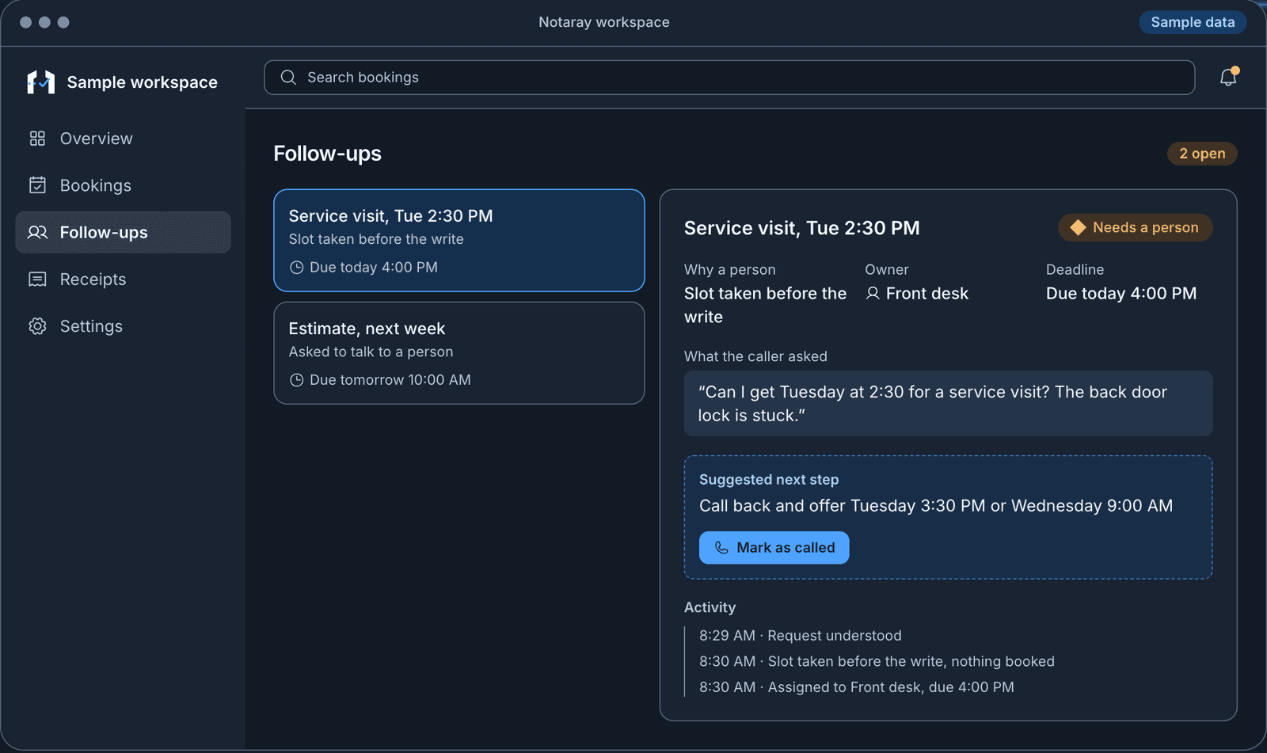Click the Sample data badge
Viewport: 1267px width, 753px height.
pyautogui.click(x=1193, y=22)
